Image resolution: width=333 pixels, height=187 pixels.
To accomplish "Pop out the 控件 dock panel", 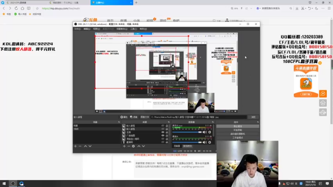I will [258, 122].
